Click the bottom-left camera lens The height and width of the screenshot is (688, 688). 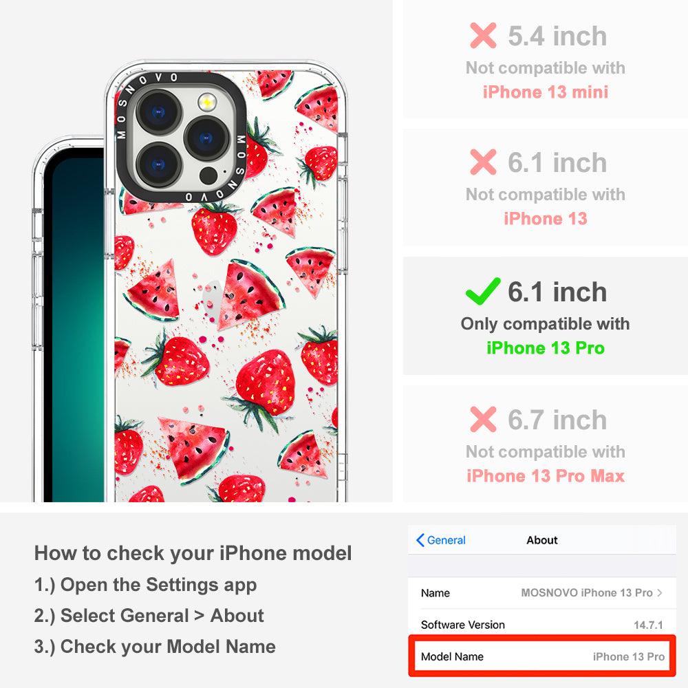coord(159,165)
